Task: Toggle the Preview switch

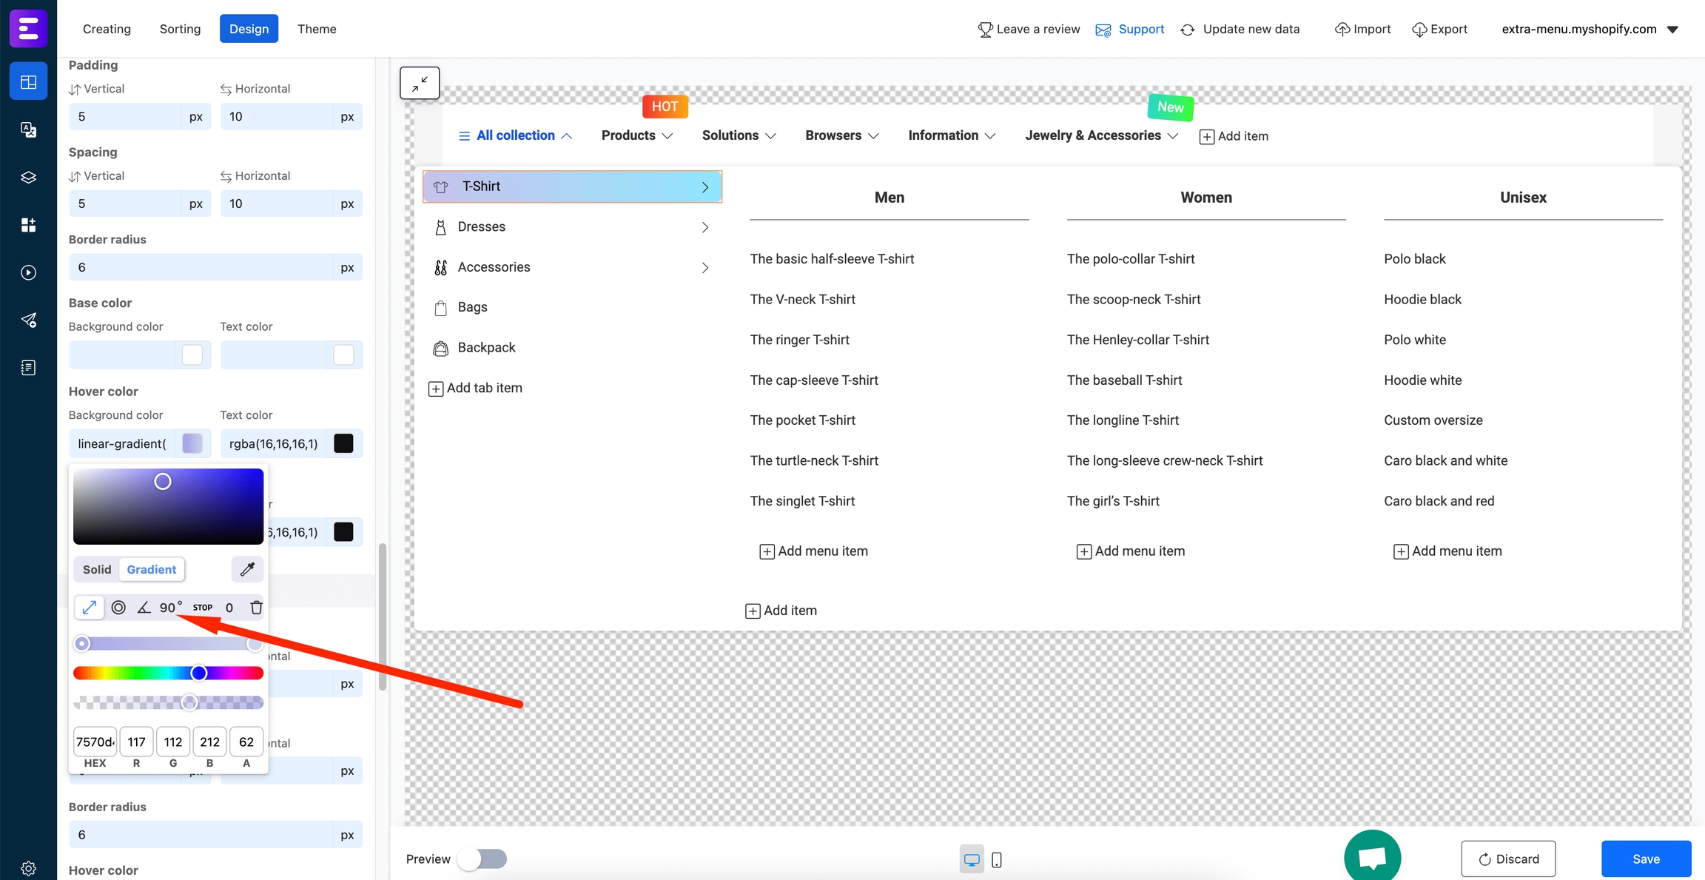Action: (482, 859)
